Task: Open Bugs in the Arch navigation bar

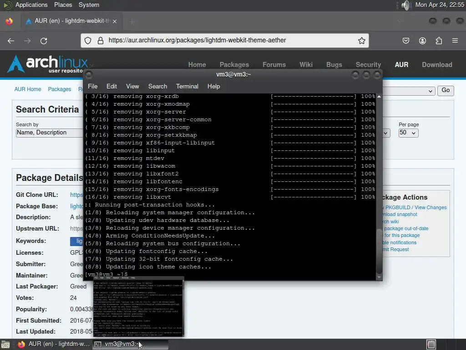Action: (x=334, y=65)
